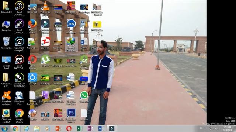The width and height of the screenshot is (236, 132).
Task: Launch Excel from the taskbar
Action: pyautogui.click(x=79, y=129)
